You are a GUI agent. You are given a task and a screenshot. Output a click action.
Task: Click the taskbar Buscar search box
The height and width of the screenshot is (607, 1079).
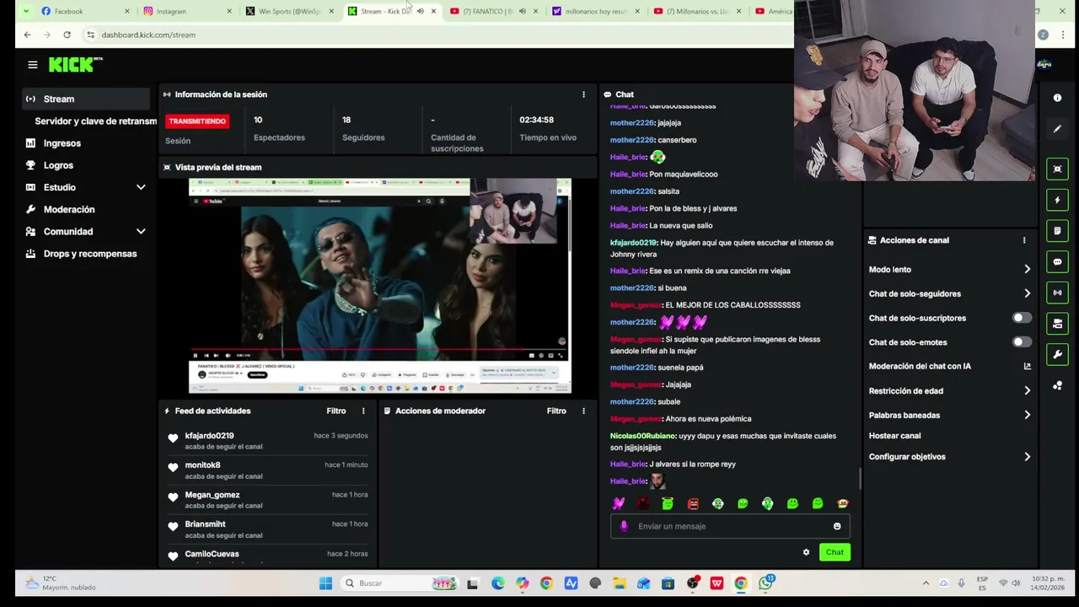(400, 583)
